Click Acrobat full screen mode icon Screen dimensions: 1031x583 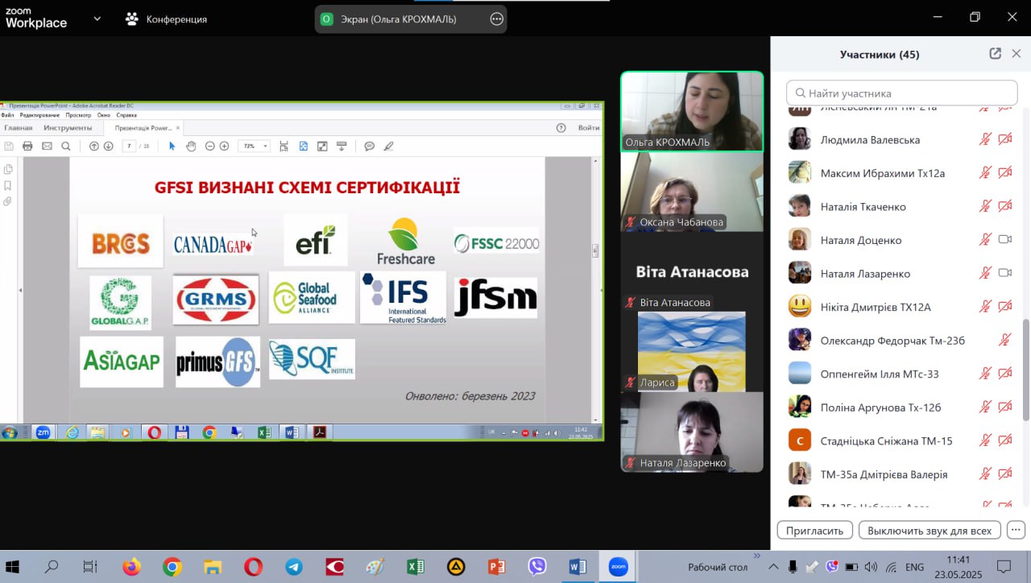point(322,146)
